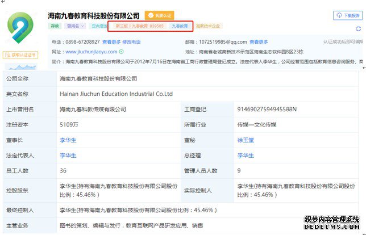Select English name Hainan Jiuchun Education Industrial Co.Ltd
Image resolution: width=366 pixels, height=235 pixels.
[117, 94]
